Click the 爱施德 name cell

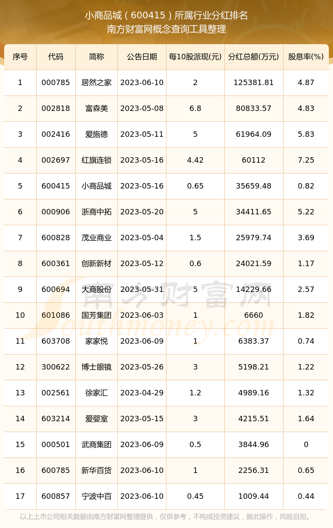tap(97, 134)
